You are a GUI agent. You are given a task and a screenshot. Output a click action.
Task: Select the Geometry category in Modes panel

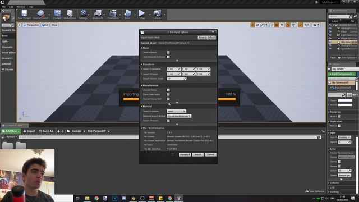[7, 58]
